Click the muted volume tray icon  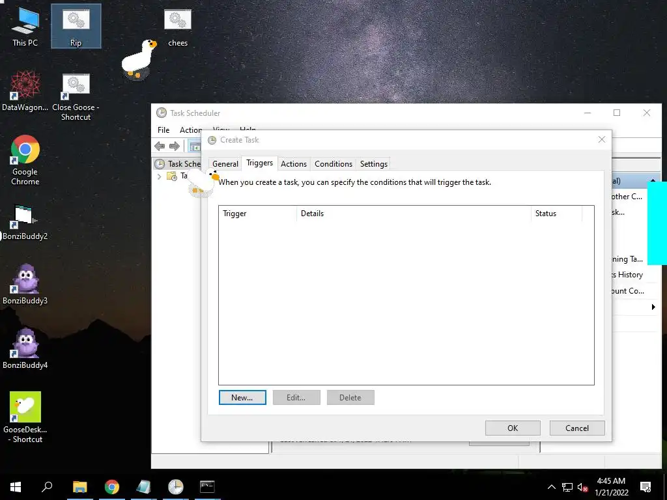(582, 487)
